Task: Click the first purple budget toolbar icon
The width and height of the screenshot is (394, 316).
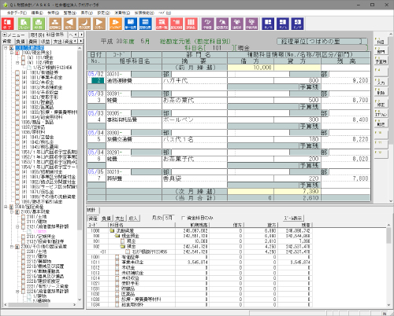Action: 207,24
